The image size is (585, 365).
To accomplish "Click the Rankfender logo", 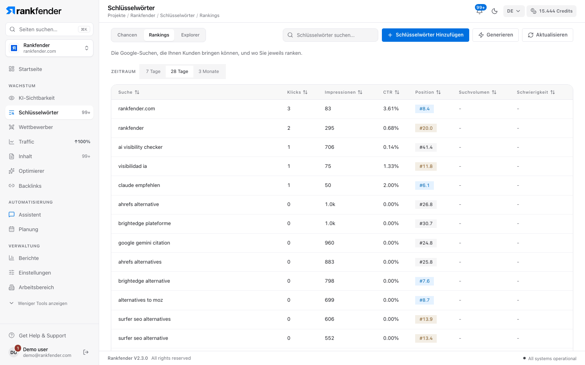I will point(34,11).
